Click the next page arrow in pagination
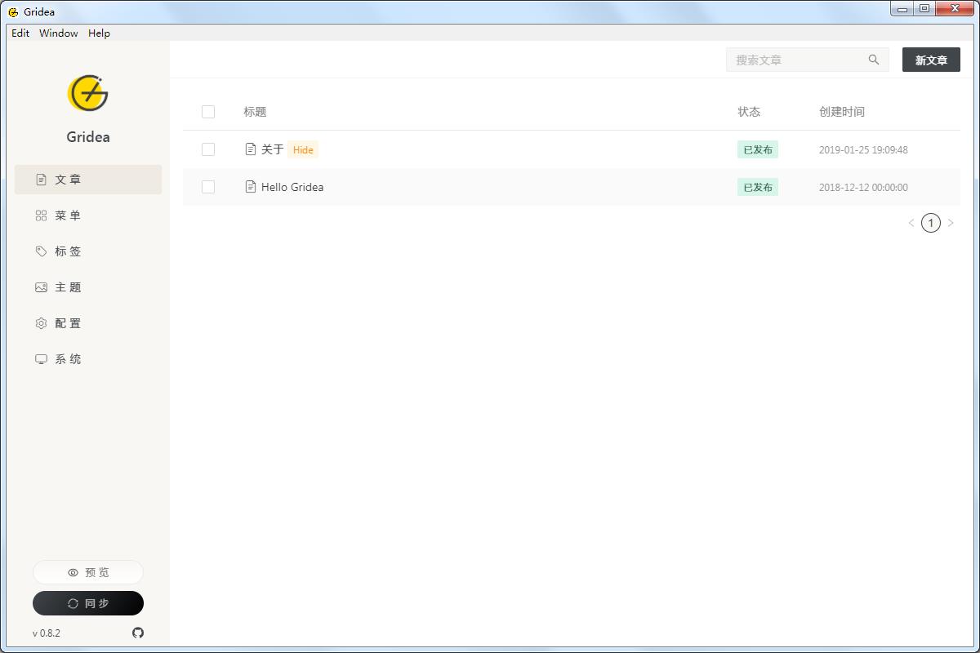The width and height of the screenshot is (980, 653). [951, 223]
